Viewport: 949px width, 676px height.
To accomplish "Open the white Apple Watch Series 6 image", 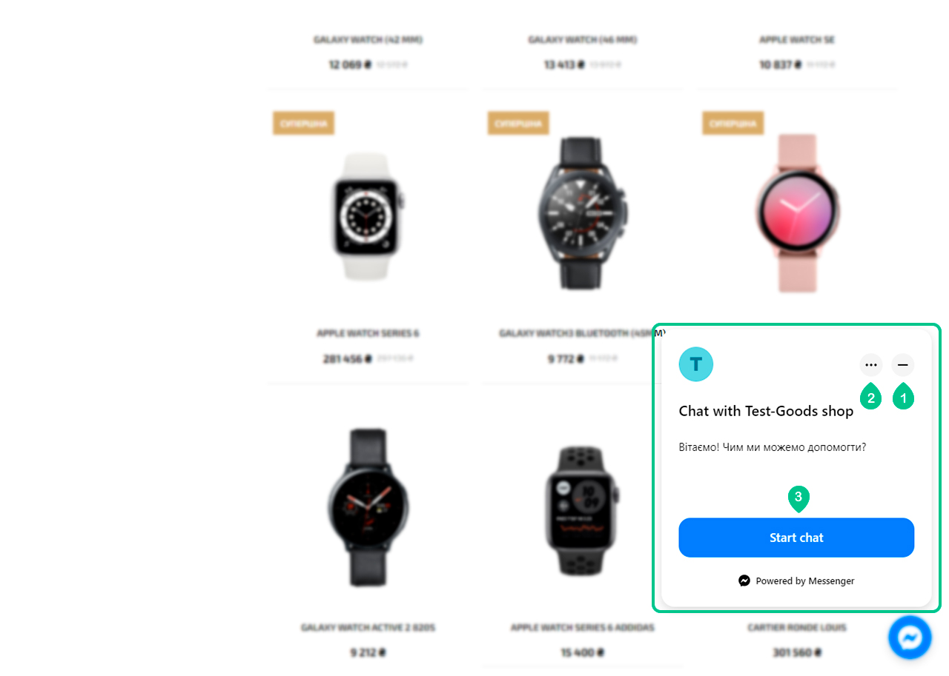I will [x=368, y=216].
